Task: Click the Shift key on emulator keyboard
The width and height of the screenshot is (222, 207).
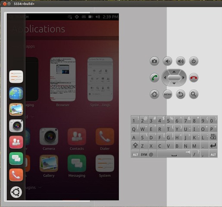Action: [x=135, y=145]
